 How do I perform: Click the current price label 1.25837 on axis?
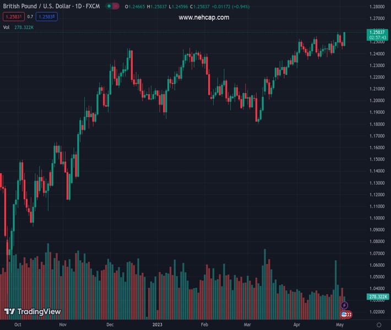pos(377,35)
